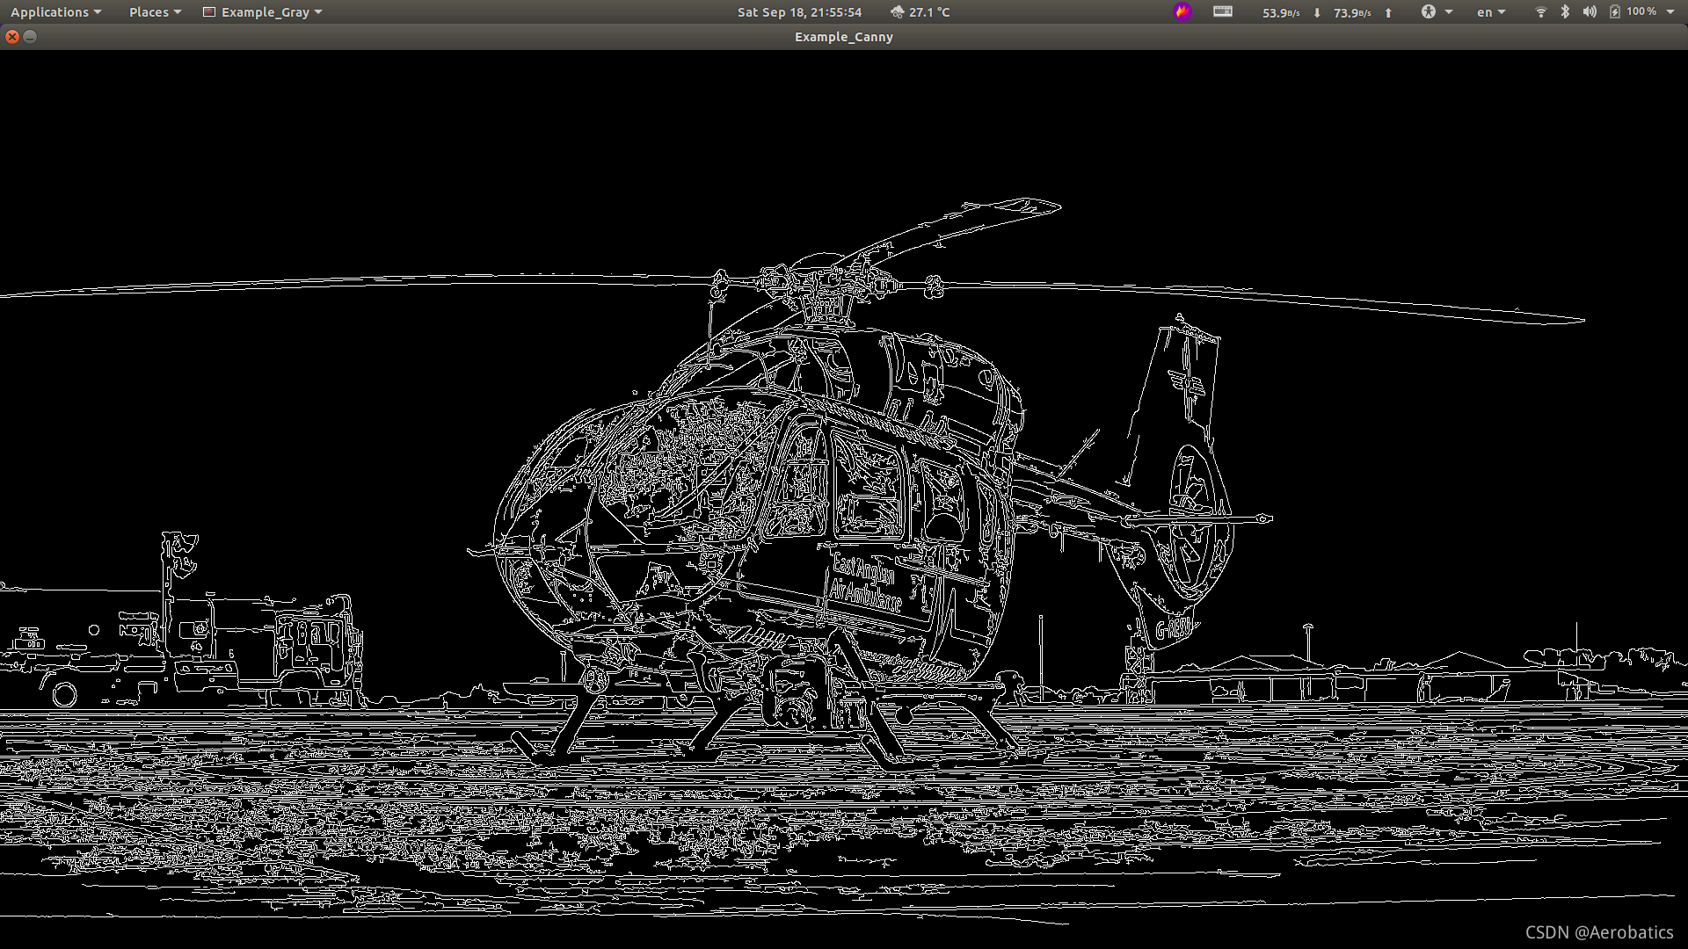The width and height of the screenshot is (1688, 949).
Task: Click the keyboard indicator icon
Action: pos(1222,11)
